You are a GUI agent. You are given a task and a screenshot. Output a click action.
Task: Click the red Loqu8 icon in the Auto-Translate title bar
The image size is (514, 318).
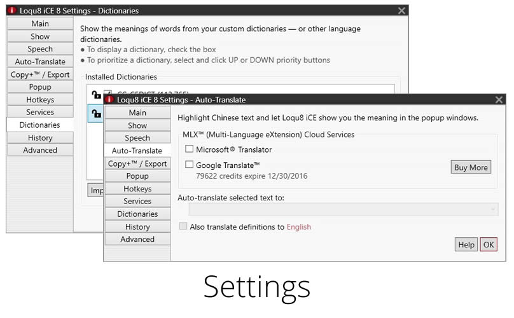(109, 100)
